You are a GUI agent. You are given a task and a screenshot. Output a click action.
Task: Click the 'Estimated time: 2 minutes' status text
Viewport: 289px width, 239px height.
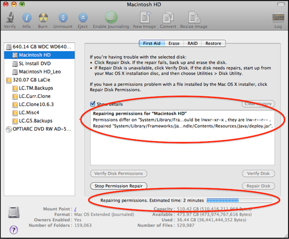pos(177,201)
